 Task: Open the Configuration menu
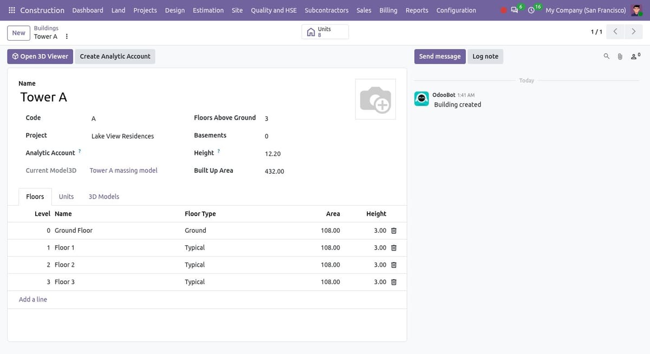pyautogui.click(x=456, y=10)
